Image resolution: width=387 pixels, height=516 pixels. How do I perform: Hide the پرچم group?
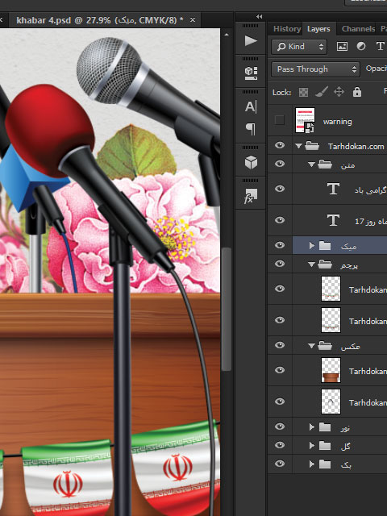click(280, 264)
